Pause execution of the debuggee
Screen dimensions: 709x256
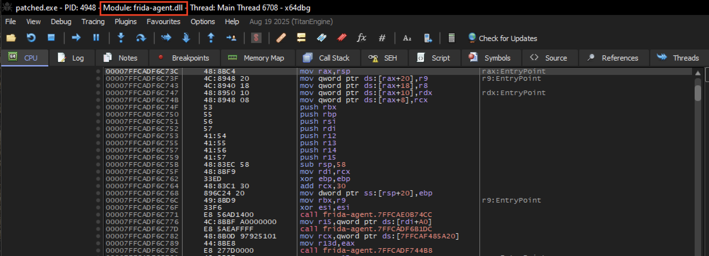(x=96, y=38)
